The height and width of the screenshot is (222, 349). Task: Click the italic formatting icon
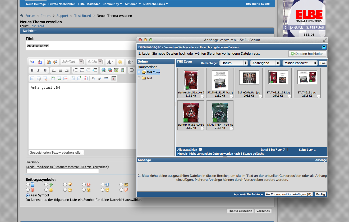coord(39,70)
